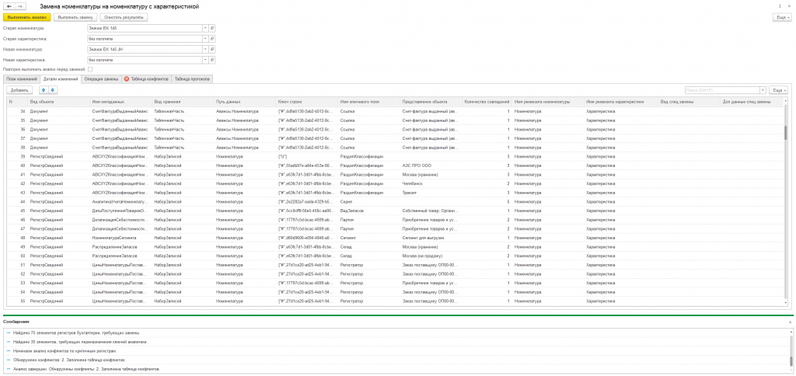Move row down with blue down arrow

pyautogui.click(x=53, y=90)
